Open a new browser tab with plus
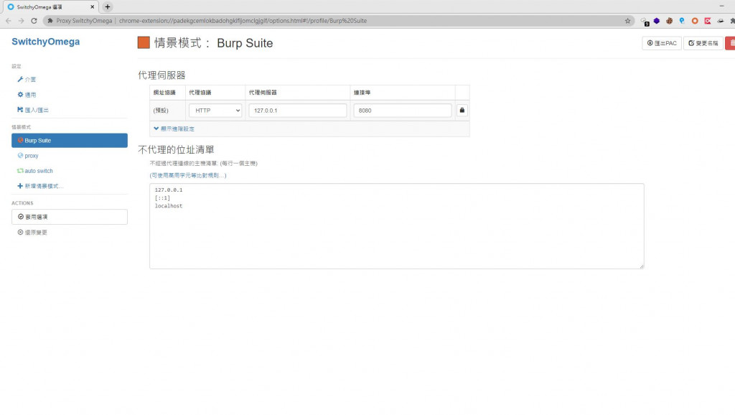This screenshot has width=735, height=415. (x=108, y=6)
